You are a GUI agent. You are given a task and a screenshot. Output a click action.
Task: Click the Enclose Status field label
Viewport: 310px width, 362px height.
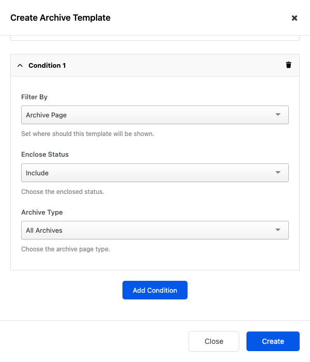click(x=45, y=154)
